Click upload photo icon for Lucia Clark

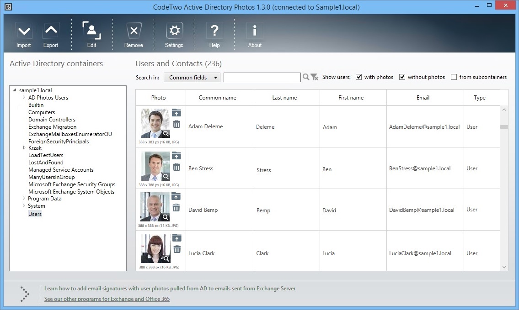[177, 238]
